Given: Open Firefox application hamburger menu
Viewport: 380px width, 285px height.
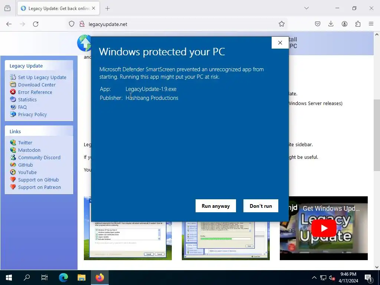Looking at the screenshot, I should 371,24.
